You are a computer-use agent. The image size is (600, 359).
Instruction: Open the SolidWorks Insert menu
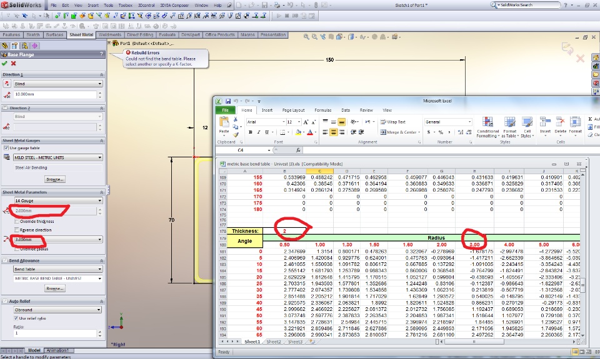(x=93, y=6)
